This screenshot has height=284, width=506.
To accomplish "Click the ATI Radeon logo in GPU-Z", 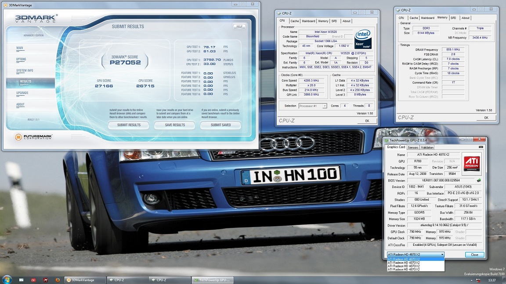I will click(471, 163).
